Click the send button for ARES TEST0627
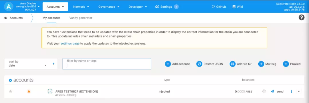Screen dimensions: 309x103 277,91
